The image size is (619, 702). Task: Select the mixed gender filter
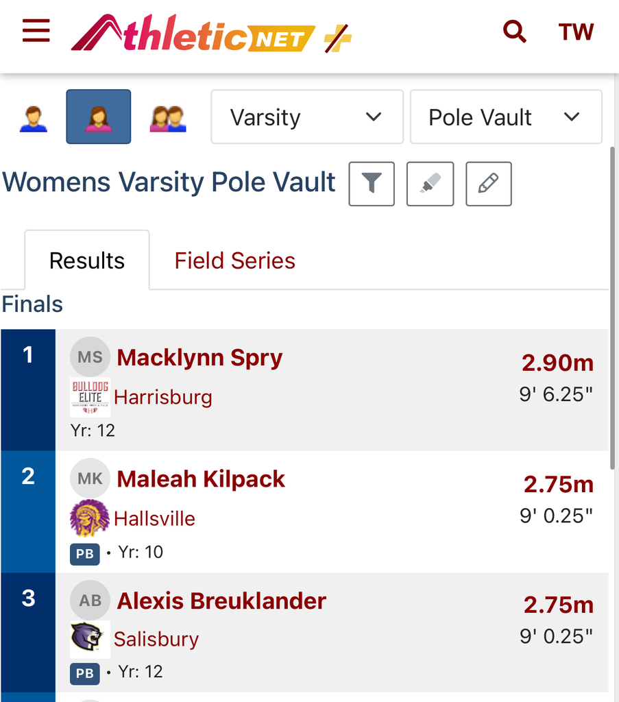(168, 117)
